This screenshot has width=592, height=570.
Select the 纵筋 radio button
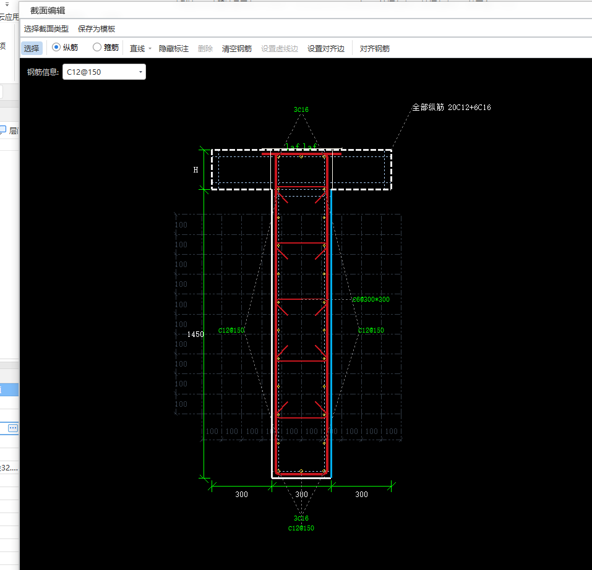(56, 47)
